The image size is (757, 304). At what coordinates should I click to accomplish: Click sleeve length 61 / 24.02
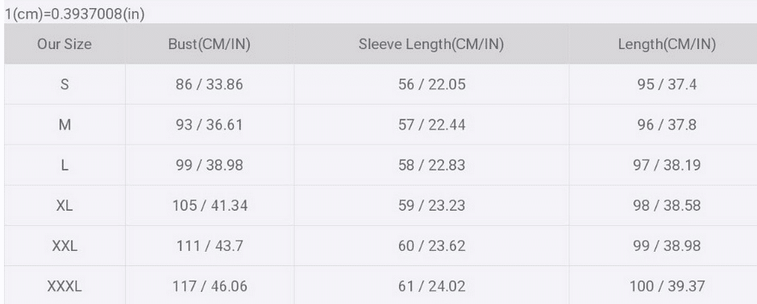431,286
